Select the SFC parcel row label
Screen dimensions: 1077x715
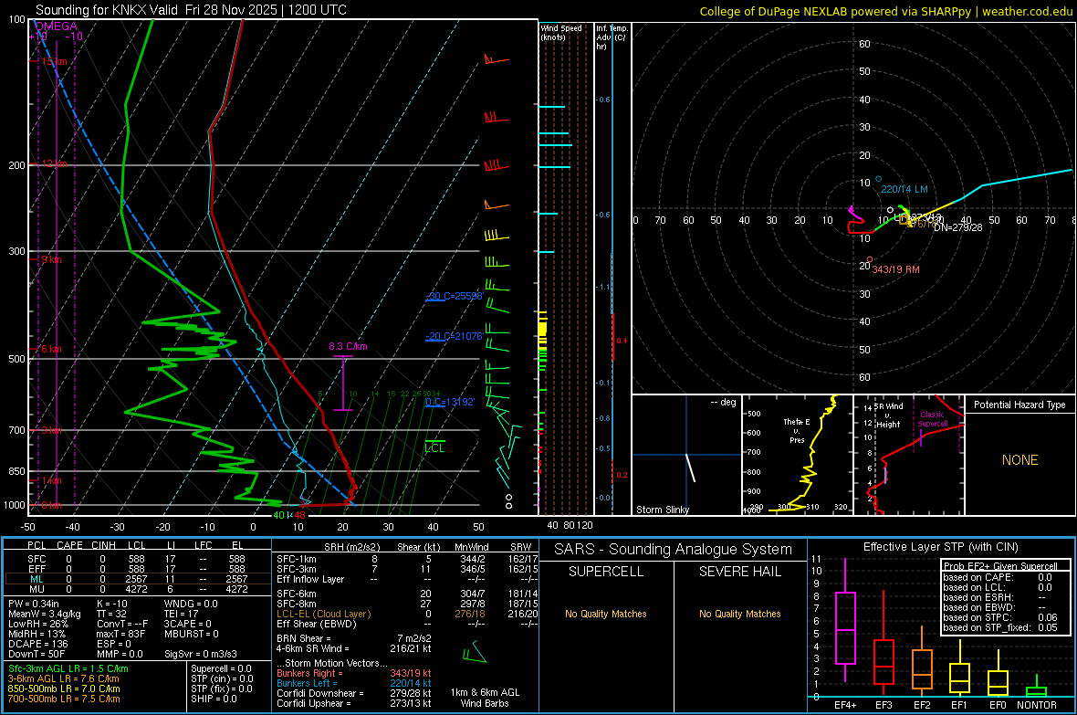click(37, 559)
